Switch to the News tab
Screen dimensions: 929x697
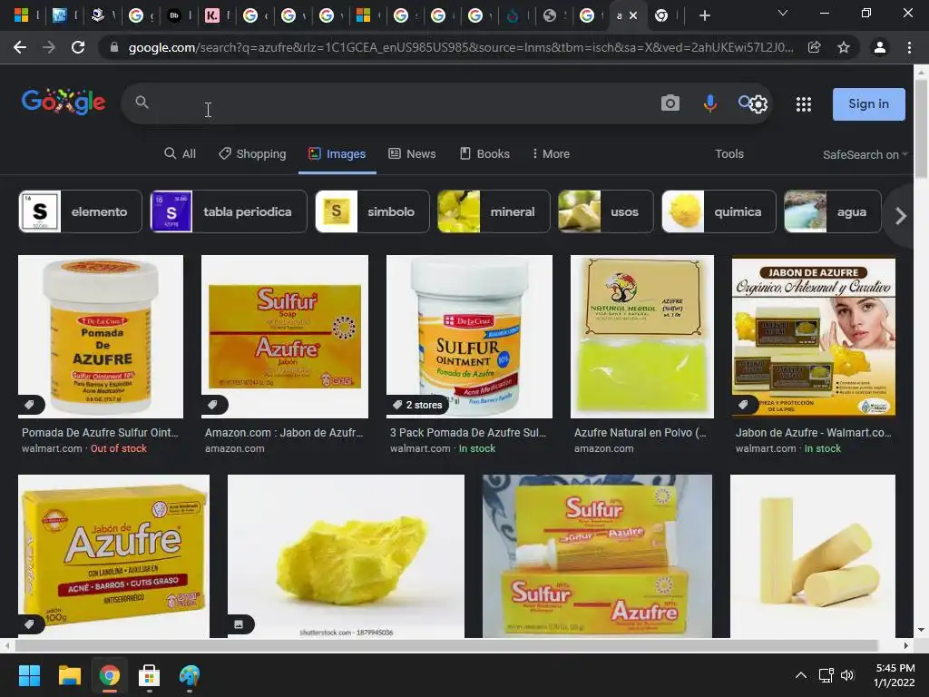pyautogui.click(x=412, y=153)
